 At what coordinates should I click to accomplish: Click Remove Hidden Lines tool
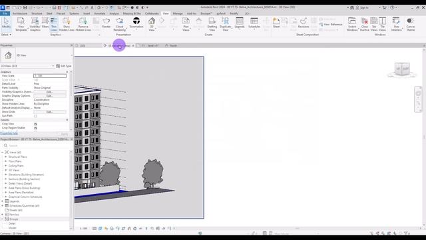[x=83, y=24]
